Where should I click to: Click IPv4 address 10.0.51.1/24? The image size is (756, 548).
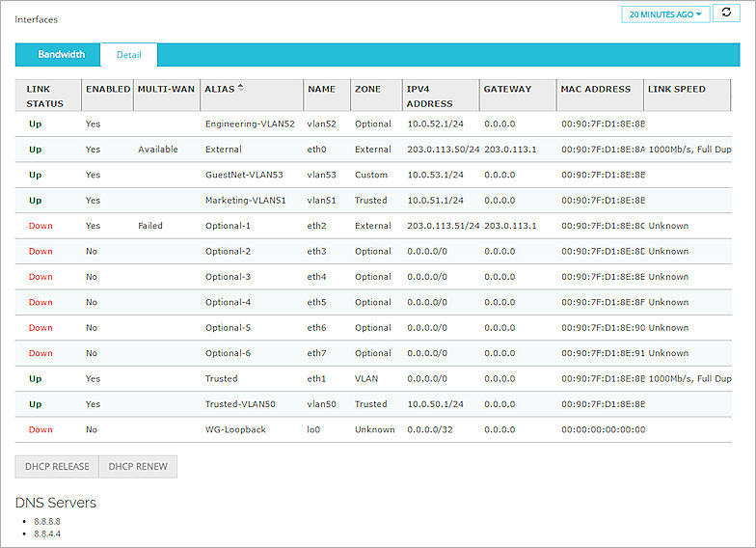tap(436, 201)
